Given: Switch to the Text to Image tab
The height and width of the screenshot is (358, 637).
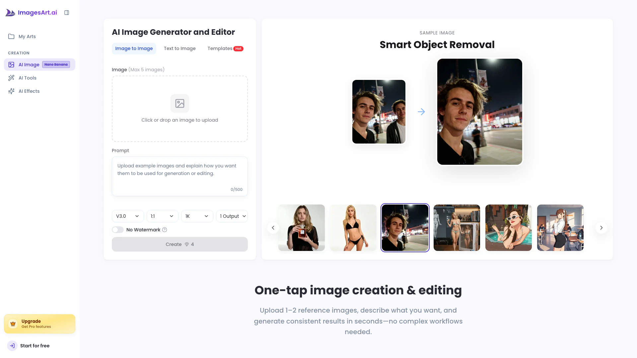Looking at the screenshot, I should pos(179,48).
